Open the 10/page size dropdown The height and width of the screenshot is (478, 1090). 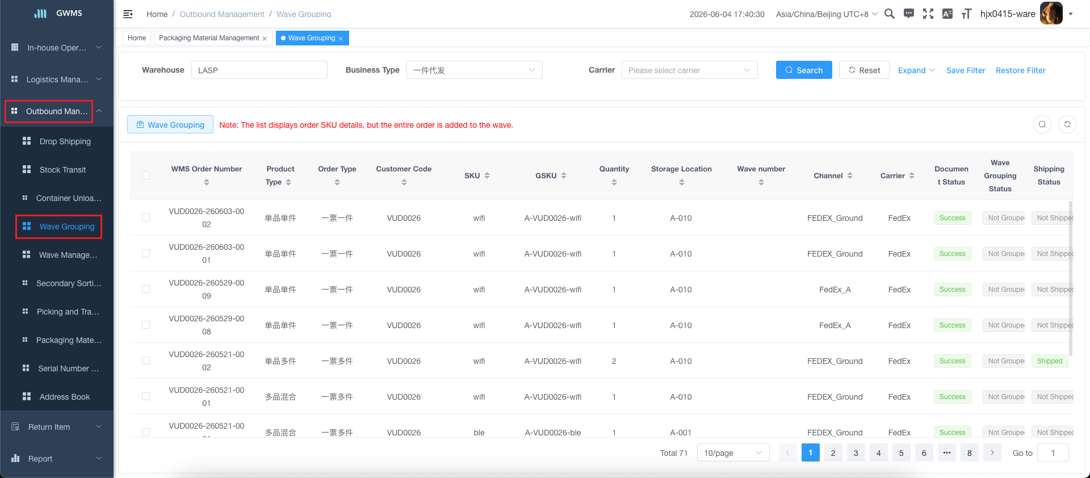(x=733, y=452)
